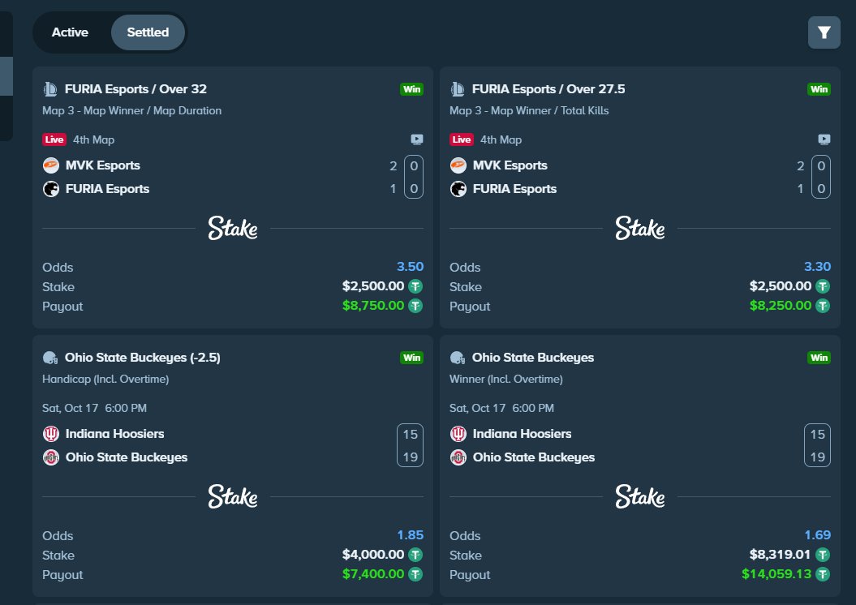Open the bet filter options
The width and height of the screenshot is (856, 605).
click(x=824, y=32)
